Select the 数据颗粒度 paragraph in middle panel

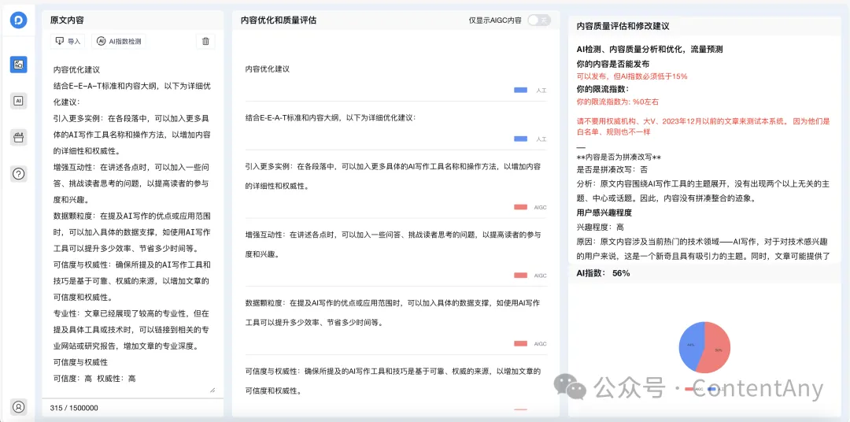coord(393,312)
